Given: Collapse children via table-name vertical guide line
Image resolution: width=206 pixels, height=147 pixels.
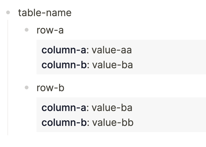Looking at the screenshot, I should coord(8,78).
